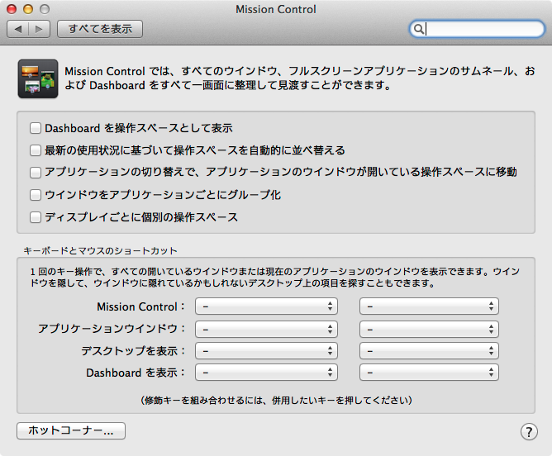Click the すべてを表示 button

100,29
